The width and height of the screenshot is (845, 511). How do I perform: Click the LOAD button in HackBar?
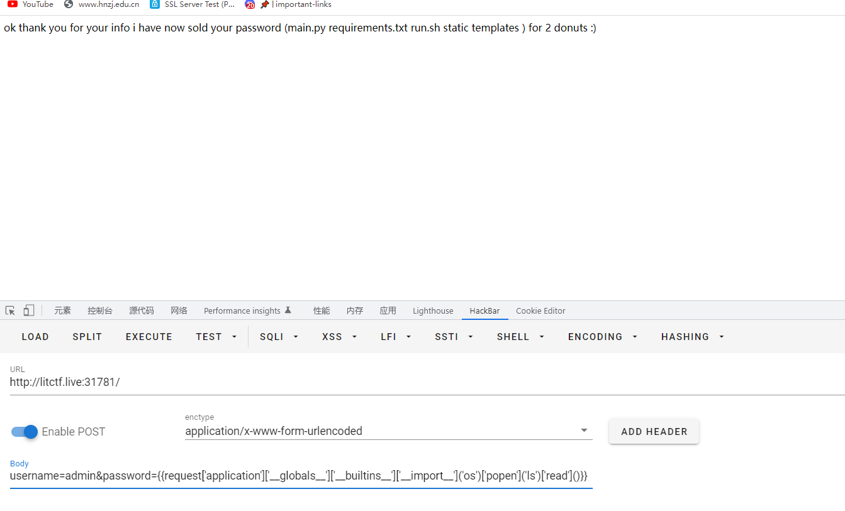(35, 337)
